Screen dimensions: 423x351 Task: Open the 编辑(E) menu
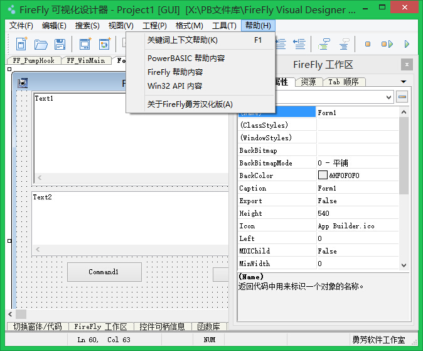(x=54, y=26)
